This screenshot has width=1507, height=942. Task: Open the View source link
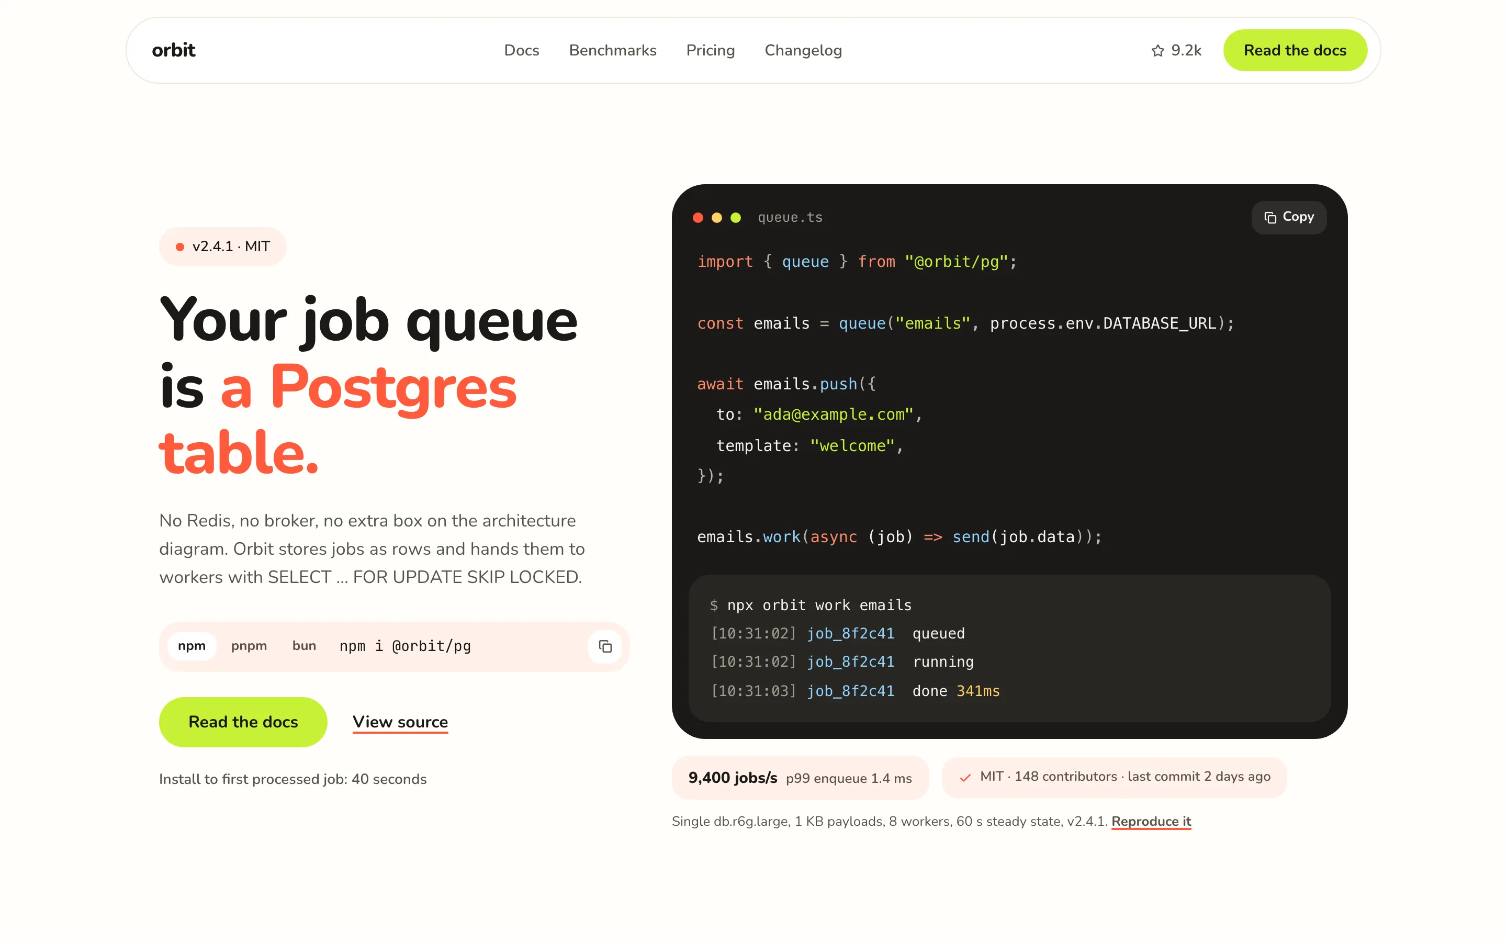(x=400, y=722)
